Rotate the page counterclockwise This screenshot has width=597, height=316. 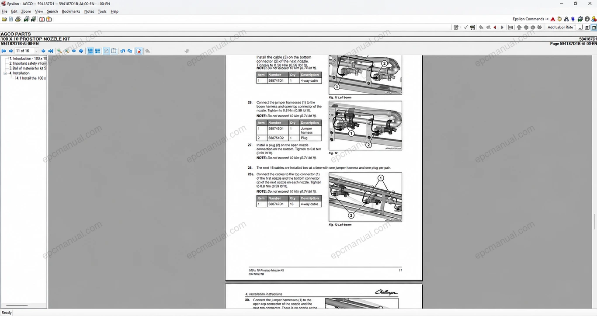[x=123, y=51]
